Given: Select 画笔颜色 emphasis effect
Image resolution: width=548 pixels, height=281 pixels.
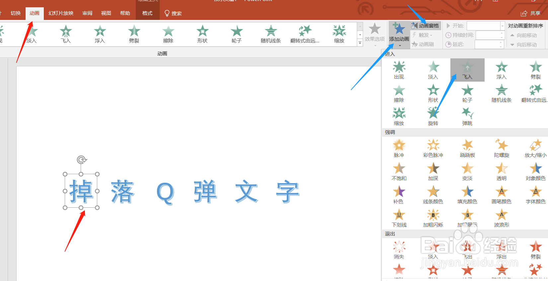Looking at the screenshot, I should point(502,195).
